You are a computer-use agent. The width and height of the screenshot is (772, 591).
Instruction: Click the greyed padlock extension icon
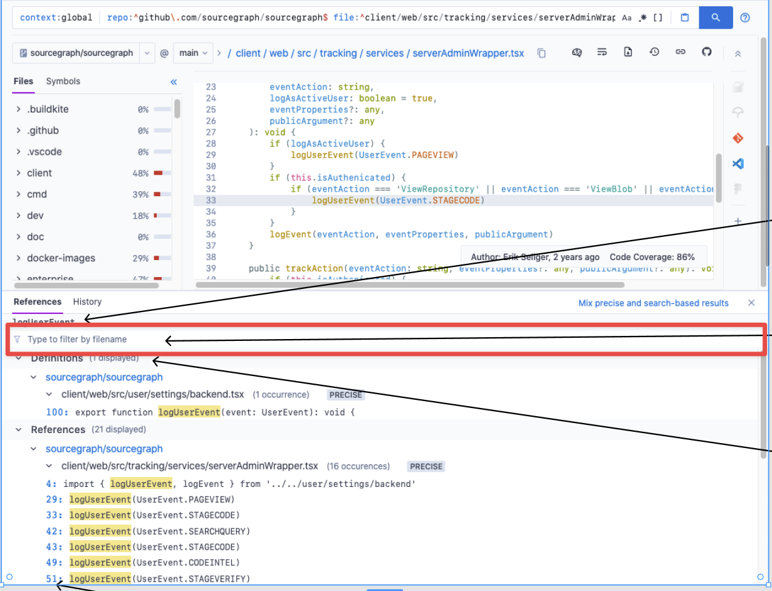click(x=738, y=87)
